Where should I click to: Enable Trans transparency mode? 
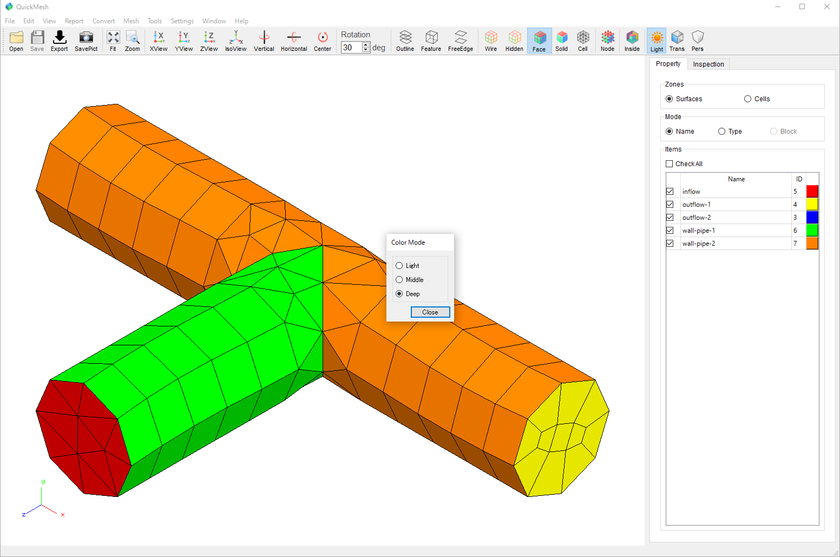(677, 41)
